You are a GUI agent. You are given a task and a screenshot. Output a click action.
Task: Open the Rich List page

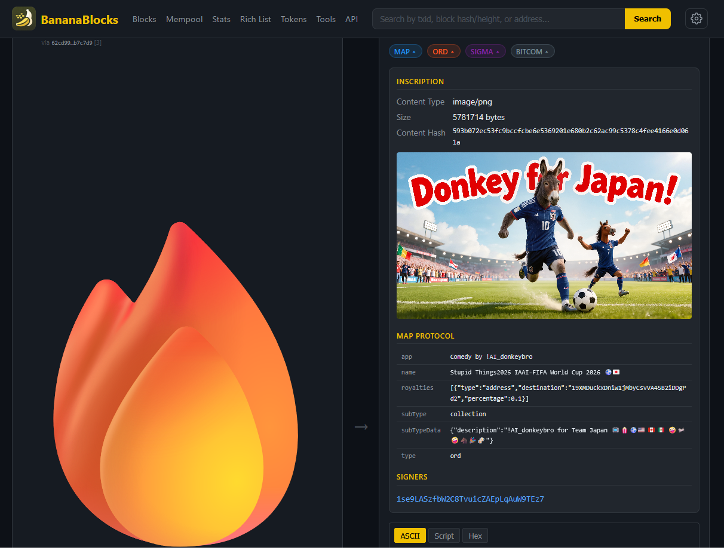click(x=256, y=19)
